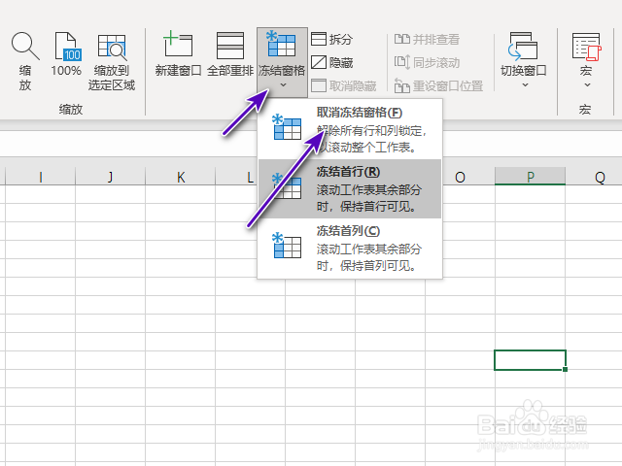This screenshot has width=622, height=466.
Task: Click Synchronous Scrolling (同步滚动)
Action: click(x=427, y=62)
